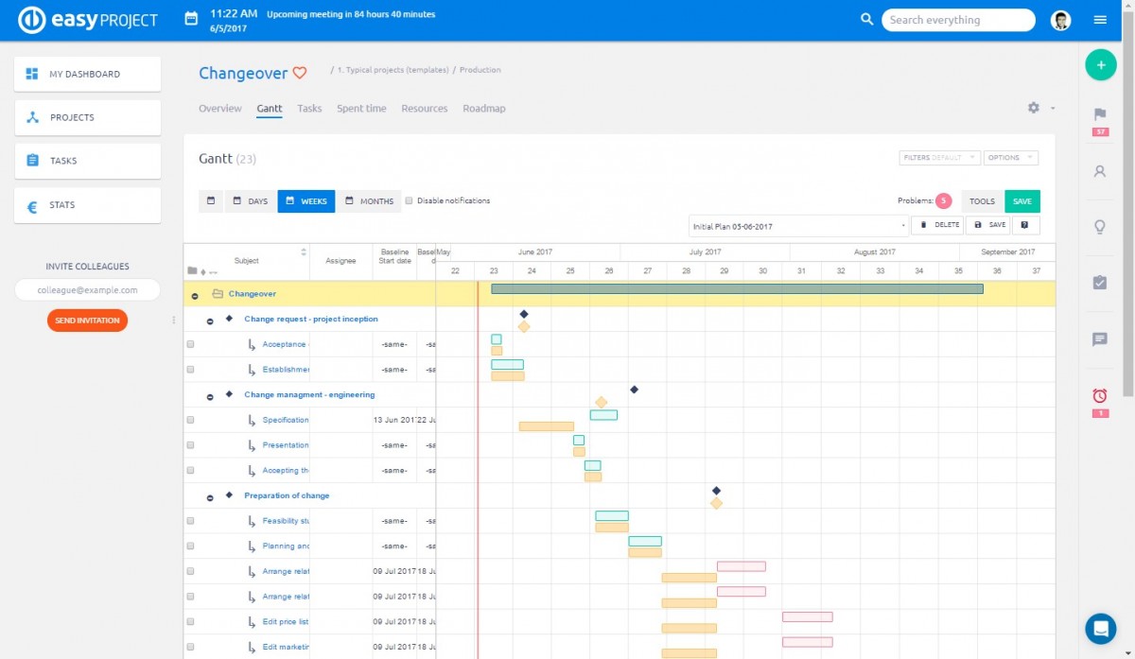Click the red alarm clock icon

[x=1100, y=395]
